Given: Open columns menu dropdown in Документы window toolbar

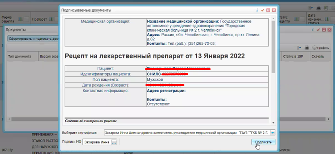Looking at the screenshot, I should coord(299,48).
